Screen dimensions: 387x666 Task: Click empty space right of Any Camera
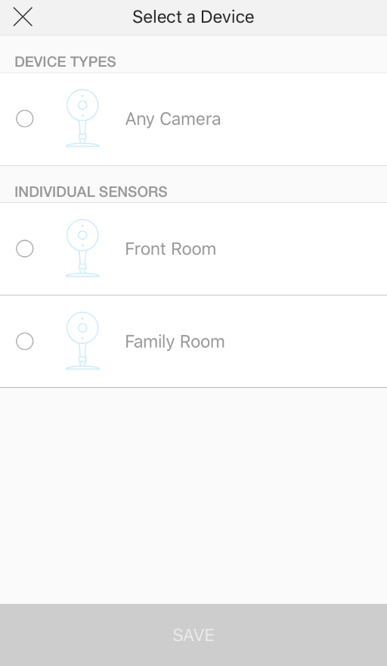[x=303, y=119]
